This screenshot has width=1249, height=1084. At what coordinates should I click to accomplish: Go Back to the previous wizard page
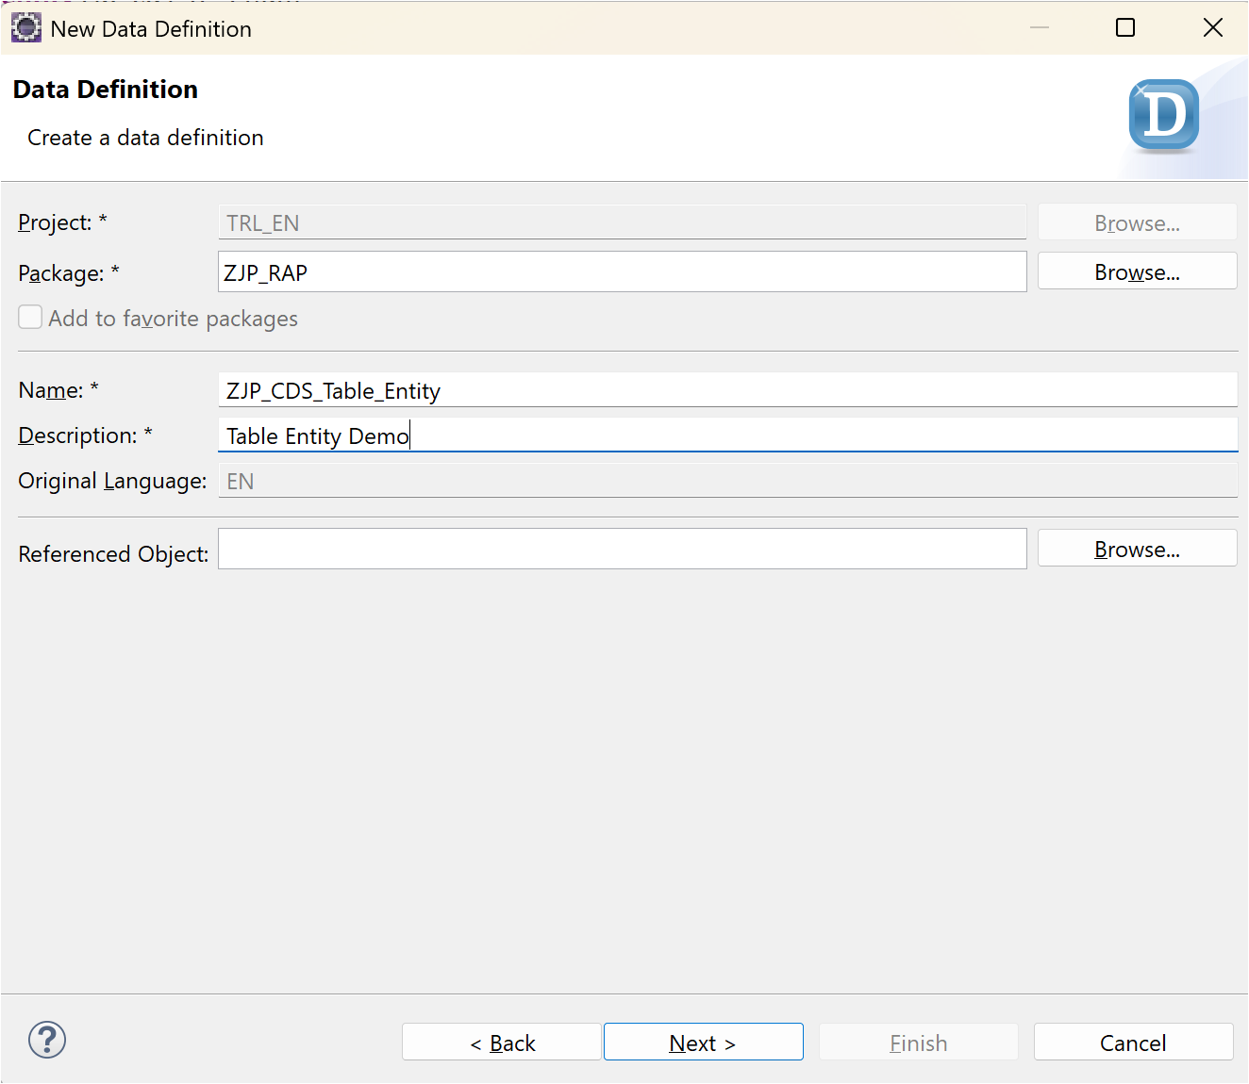(502, 1043)
